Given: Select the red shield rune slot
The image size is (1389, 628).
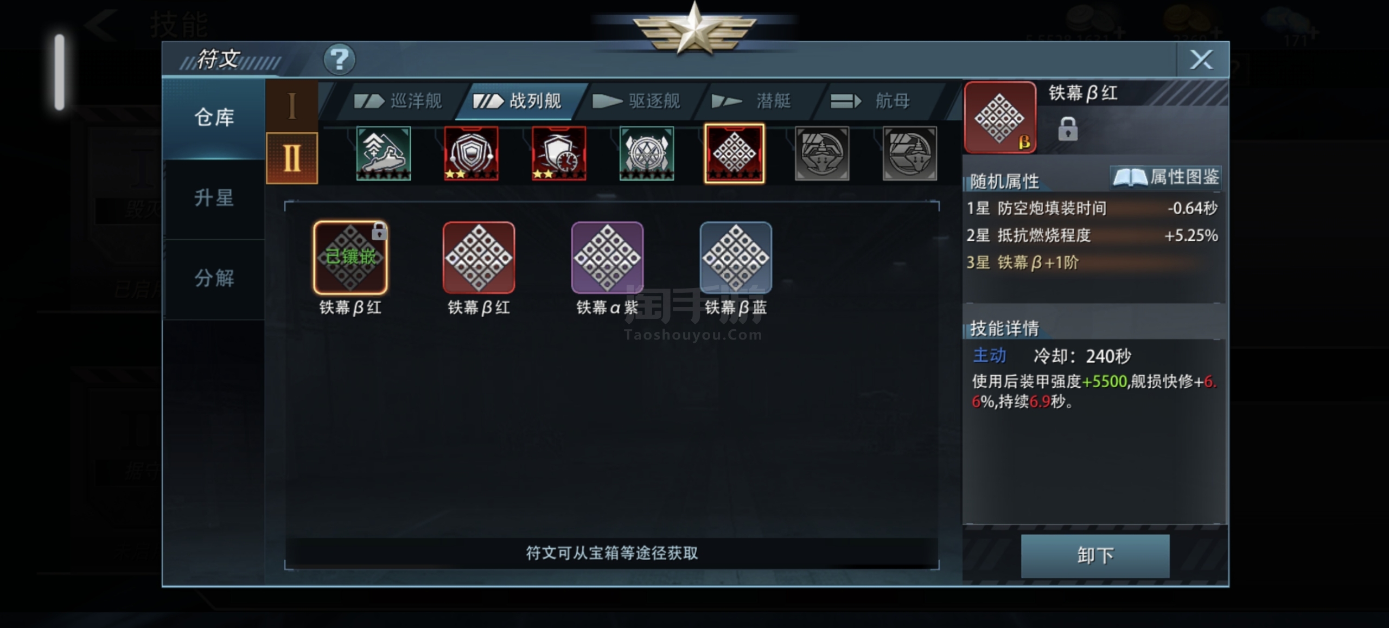Looking at the screenshot, I should (x=471, y=153).
